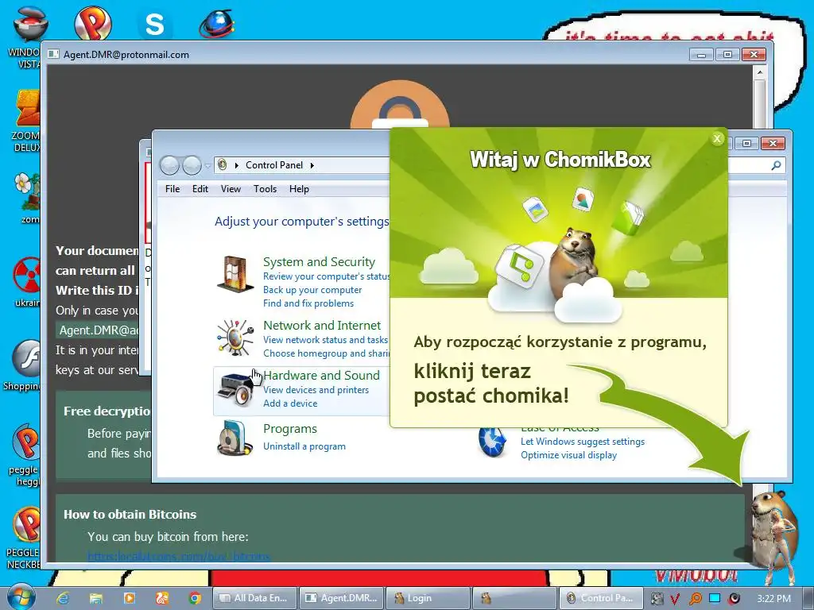Click Uninstall a program link
814x610 pixels.
[x=304, y=446]
